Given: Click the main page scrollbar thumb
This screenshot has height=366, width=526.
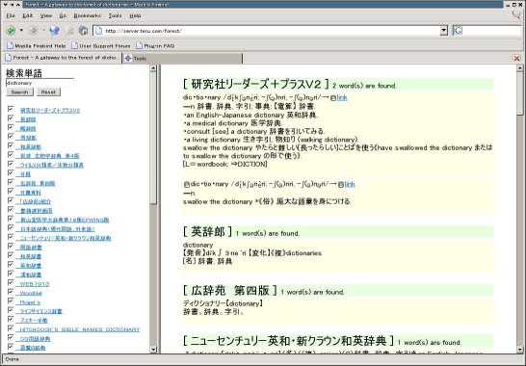Looking at the screenshot, I should 520,93.
